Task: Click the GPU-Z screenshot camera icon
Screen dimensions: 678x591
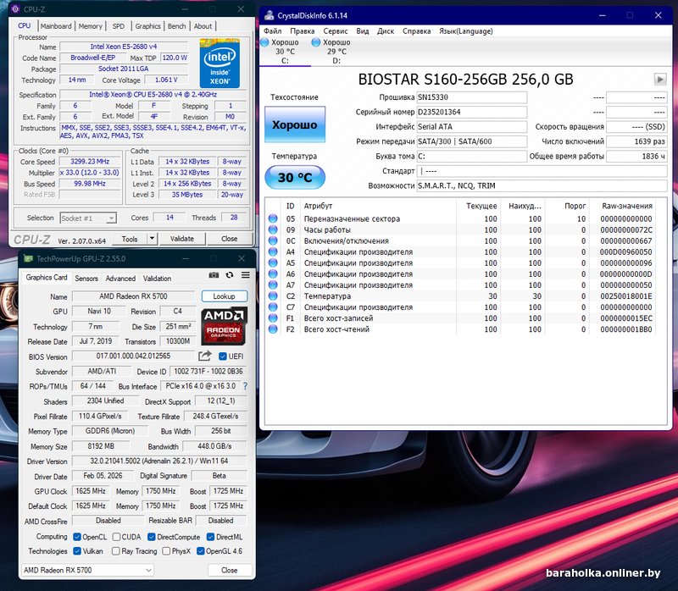Action: pos(214,278)
